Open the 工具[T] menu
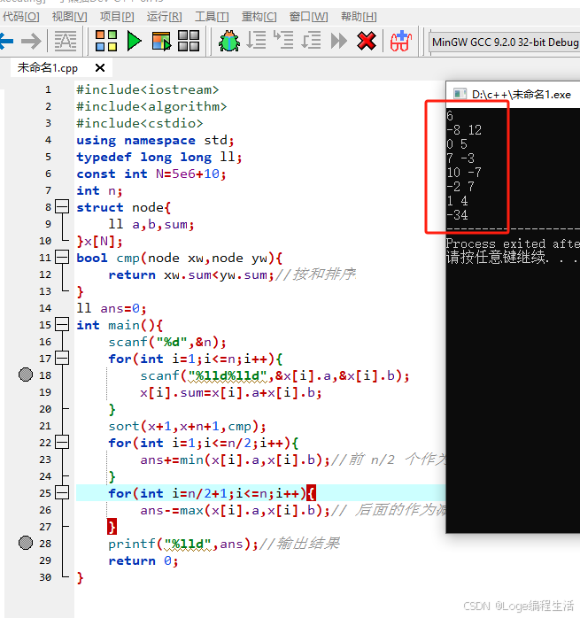This screenshot has width=580, height=618. pos(212,17)
